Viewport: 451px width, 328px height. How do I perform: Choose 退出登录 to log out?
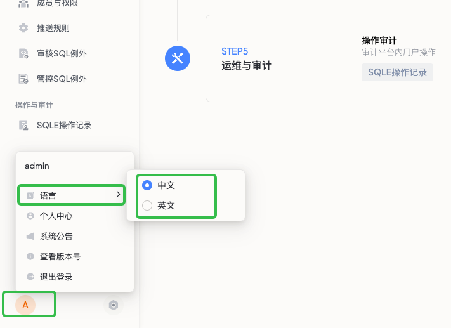pyautogui.click(x=56, y=277)
